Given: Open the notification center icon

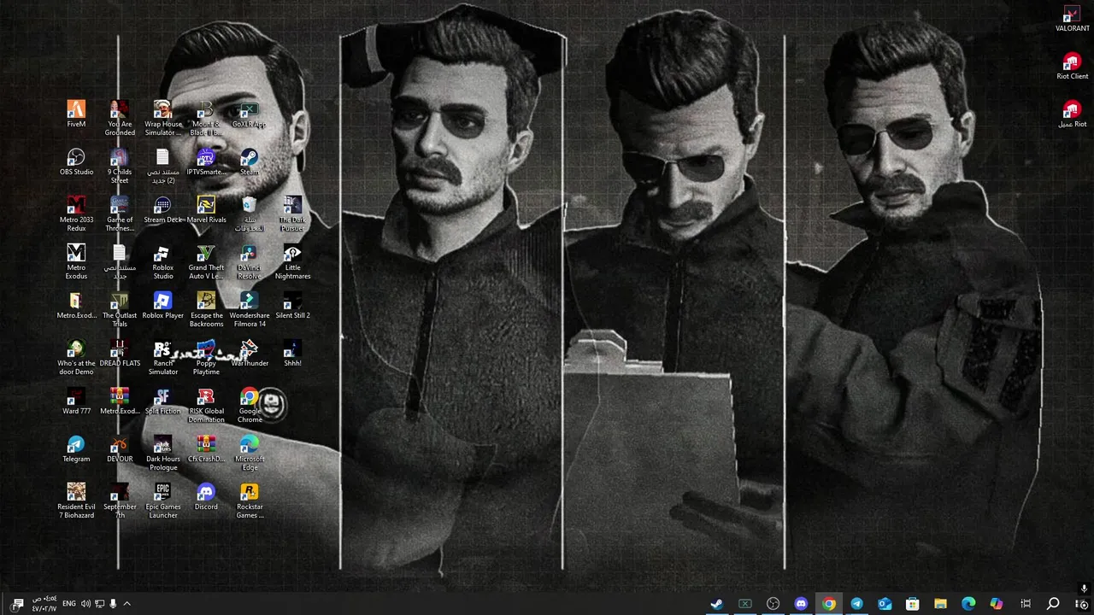Looking at the screenshot, I should click(17, 604).
